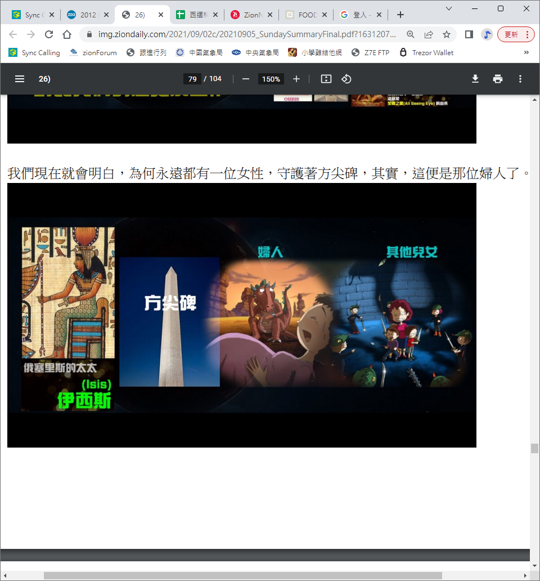
Task: Click the 為何永遠都有一位女性 text line
Action: (268, 173)
